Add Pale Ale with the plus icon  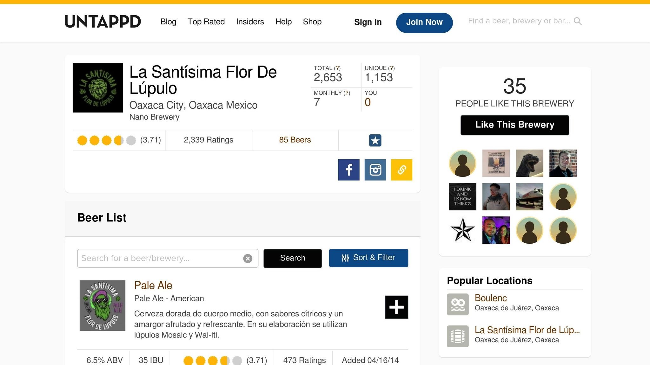coord(396,307)
